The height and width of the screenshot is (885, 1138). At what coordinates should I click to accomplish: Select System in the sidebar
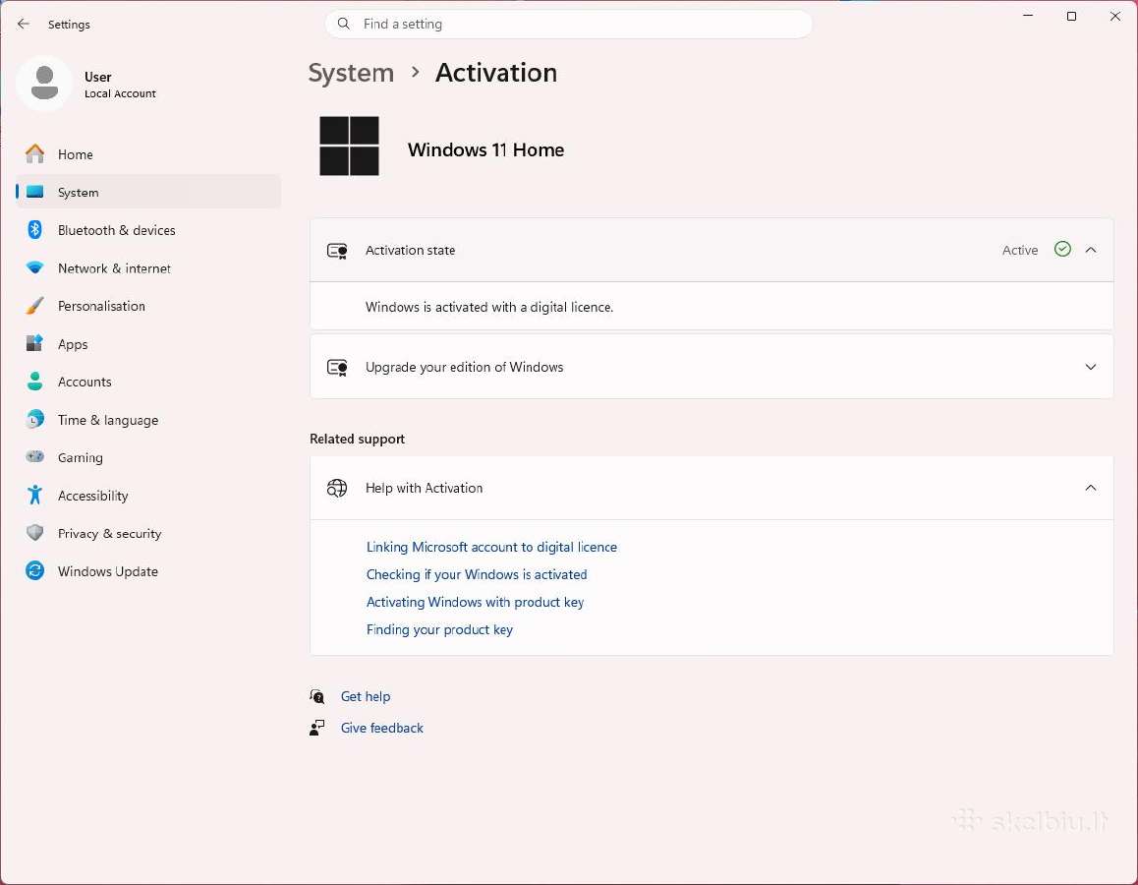click(x=148, y=193)
